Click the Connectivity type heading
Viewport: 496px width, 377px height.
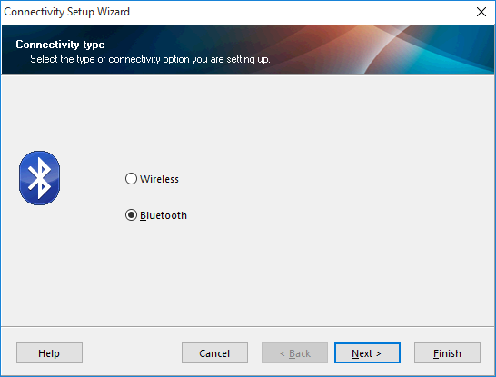click(x=60, y=45)
